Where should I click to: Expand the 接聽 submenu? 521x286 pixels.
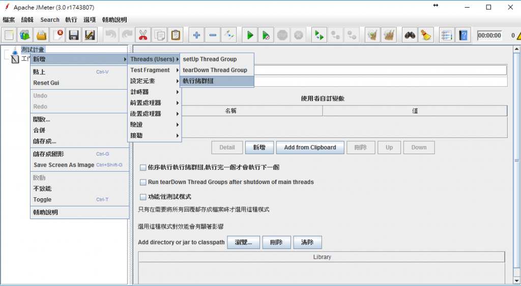coord(155,136)
